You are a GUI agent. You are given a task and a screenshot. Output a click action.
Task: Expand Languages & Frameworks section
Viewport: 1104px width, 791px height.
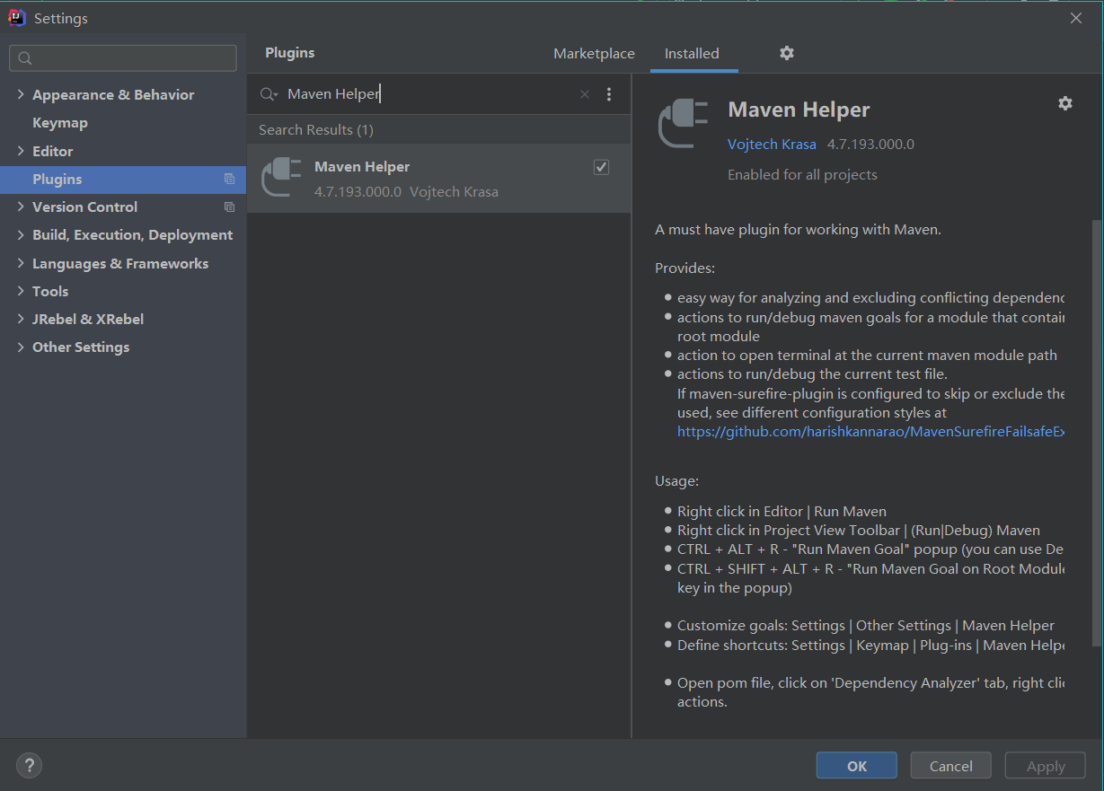[21, 263]
